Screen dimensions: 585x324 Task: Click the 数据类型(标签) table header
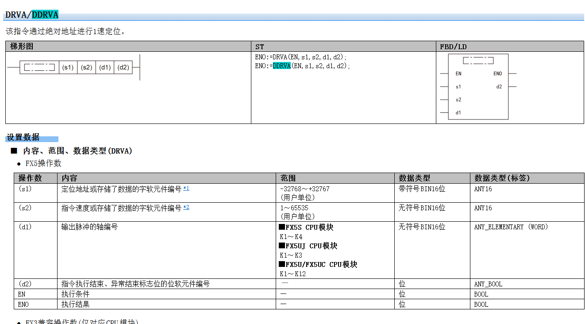502,178
